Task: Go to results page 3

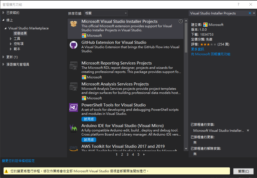Action: (127, 154)
